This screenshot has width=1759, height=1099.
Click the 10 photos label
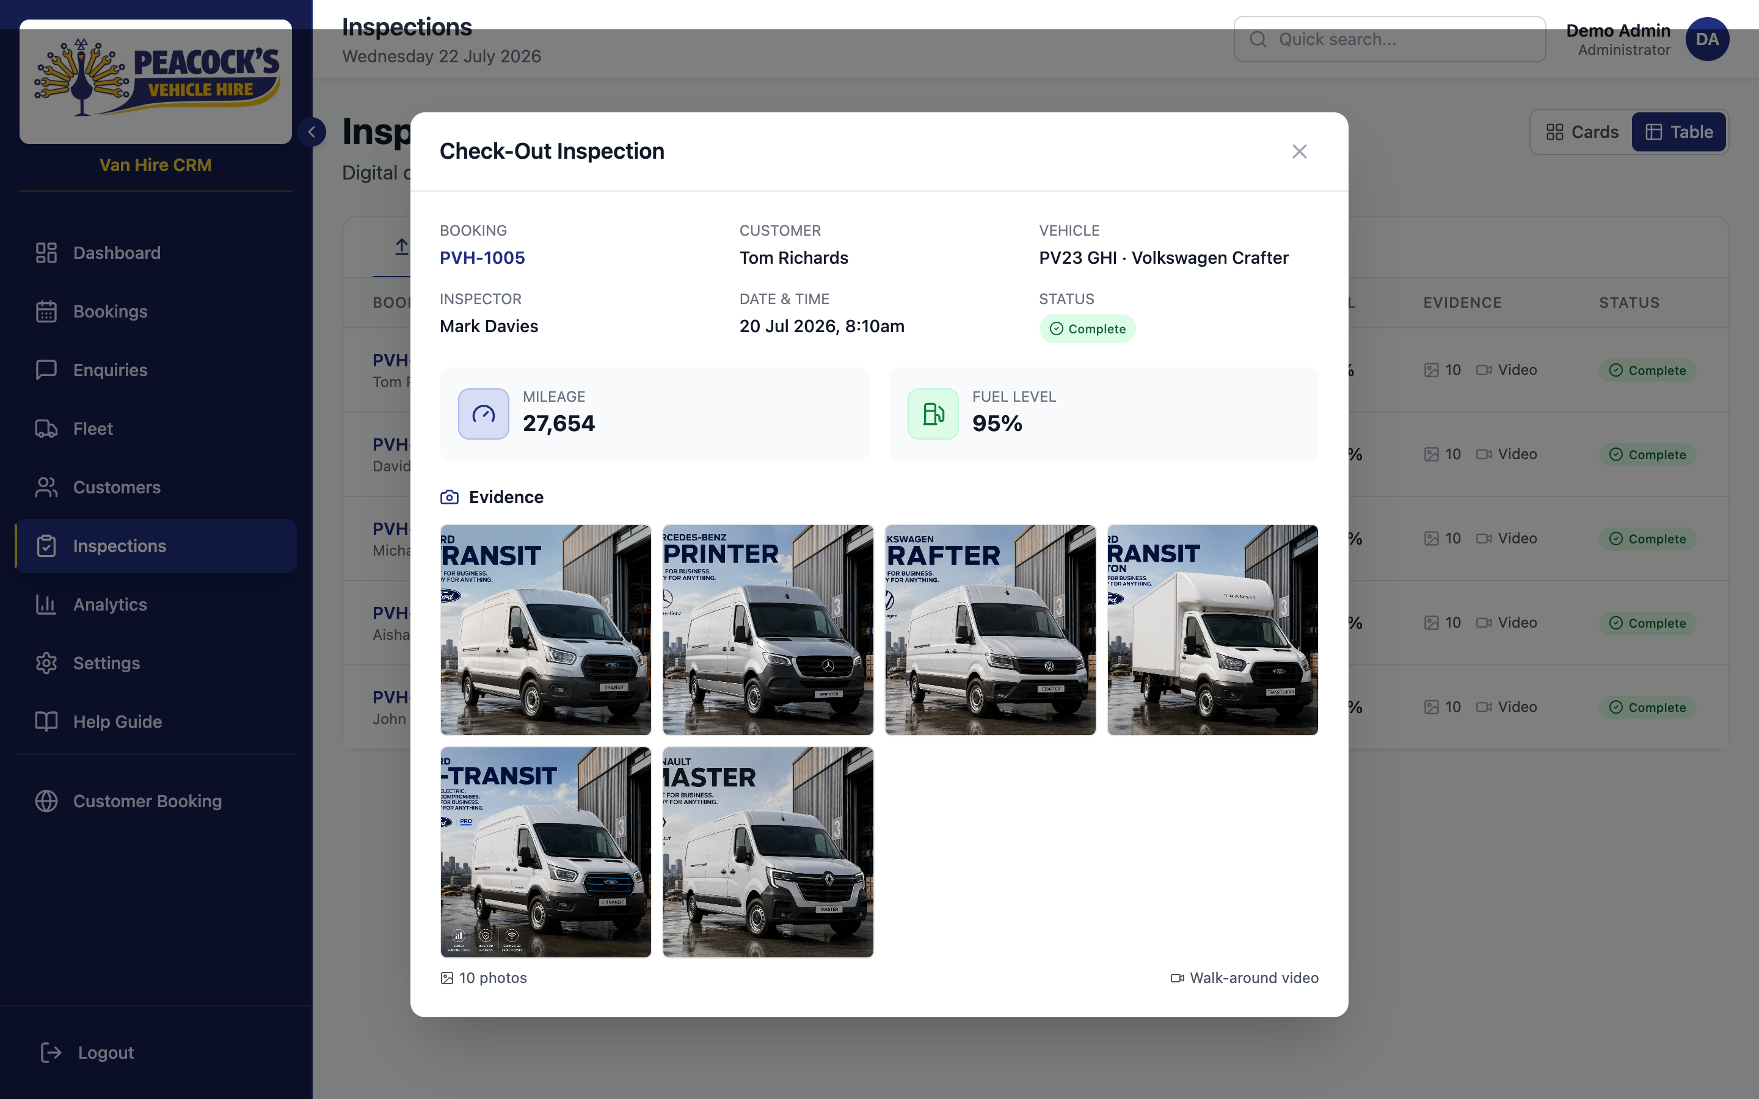[x=484, y=977]
